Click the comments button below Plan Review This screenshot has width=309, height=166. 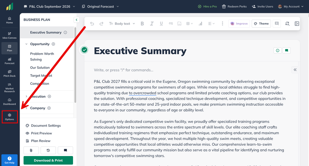point(65,151)
